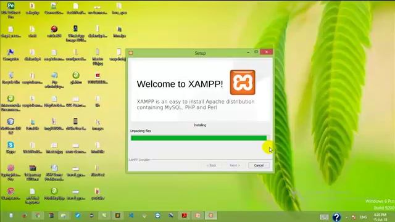The image size is (395, 222).
Task: Open the on-screen keyboard tray icon
Action: click(x=324, y=217)
